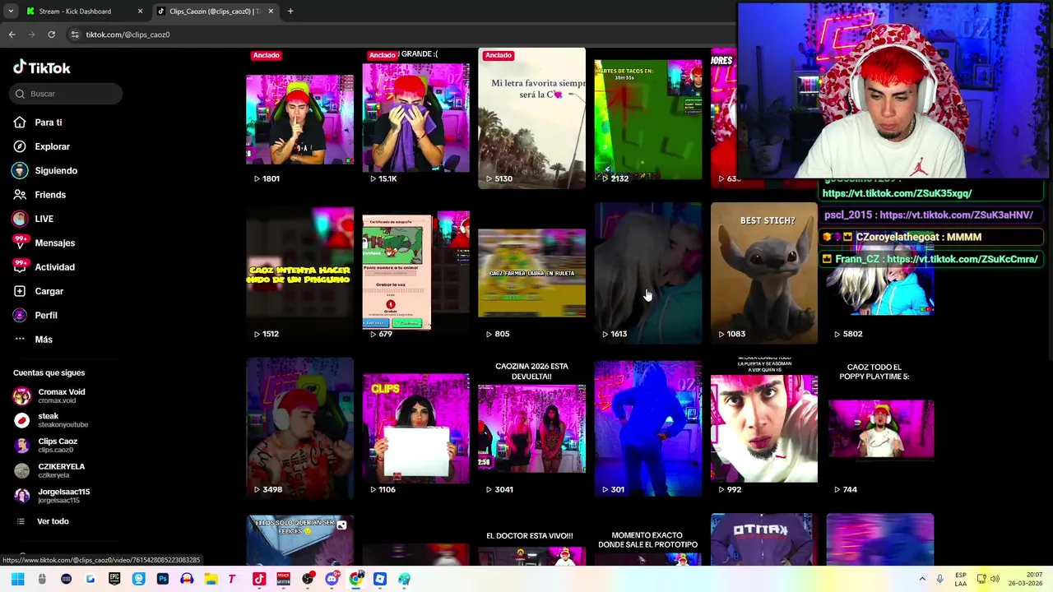The height and width of the screenshot is (592, 1053).
Task: Open Friends icon in sidebar
Action: pyautogui.click(x=20, y=195)
